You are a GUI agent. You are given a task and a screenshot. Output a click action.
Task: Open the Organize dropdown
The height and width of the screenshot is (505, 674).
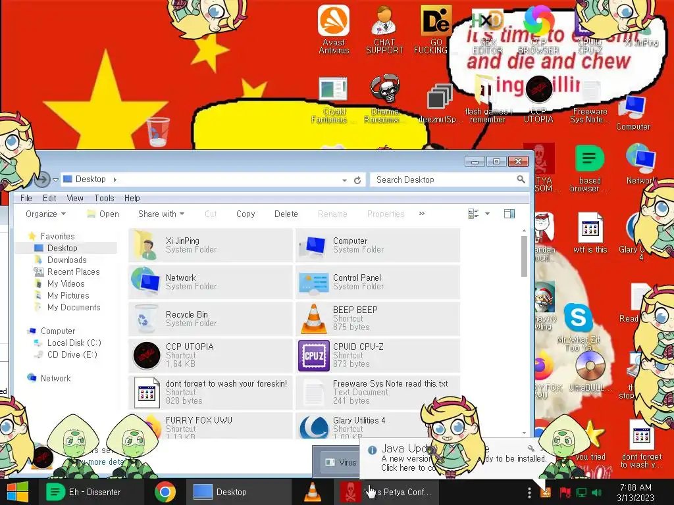(45, 214)
